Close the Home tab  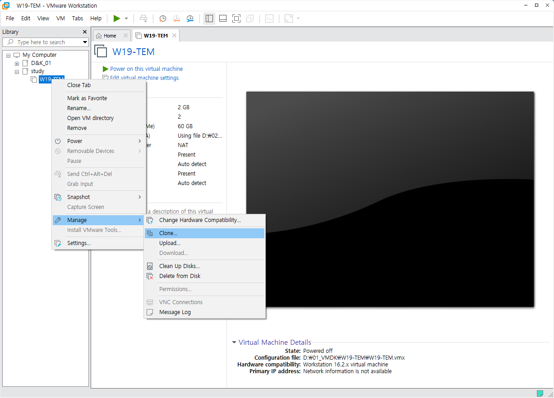[x=125, y=36]
